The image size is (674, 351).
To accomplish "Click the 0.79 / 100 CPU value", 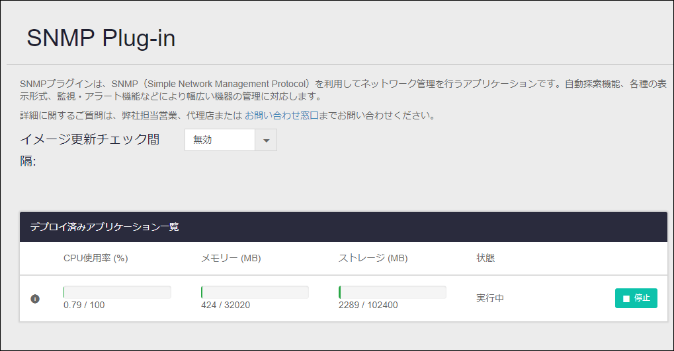I will point(84,305).
